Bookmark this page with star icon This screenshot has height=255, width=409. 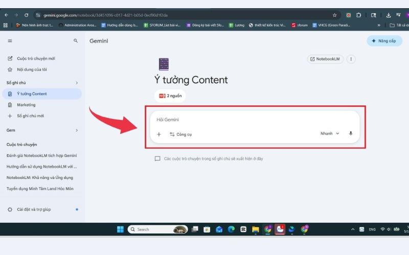pos(334,15)
